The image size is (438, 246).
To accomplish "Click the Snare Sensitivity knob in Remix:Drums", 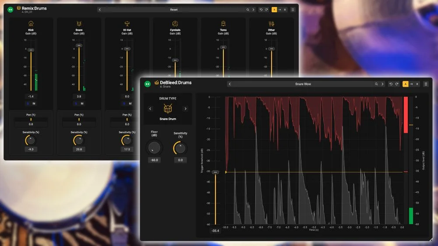I will (x=78, y=140).
